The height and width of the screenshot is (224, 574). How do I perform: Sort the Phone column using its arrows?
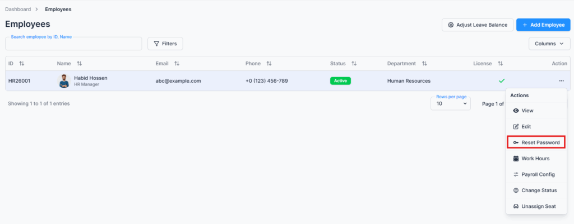coord(269,64)
